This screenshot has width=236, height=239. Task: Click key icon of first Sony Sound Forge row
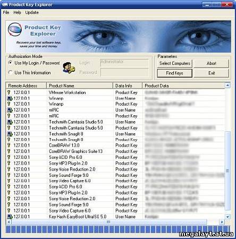[9, 175]
